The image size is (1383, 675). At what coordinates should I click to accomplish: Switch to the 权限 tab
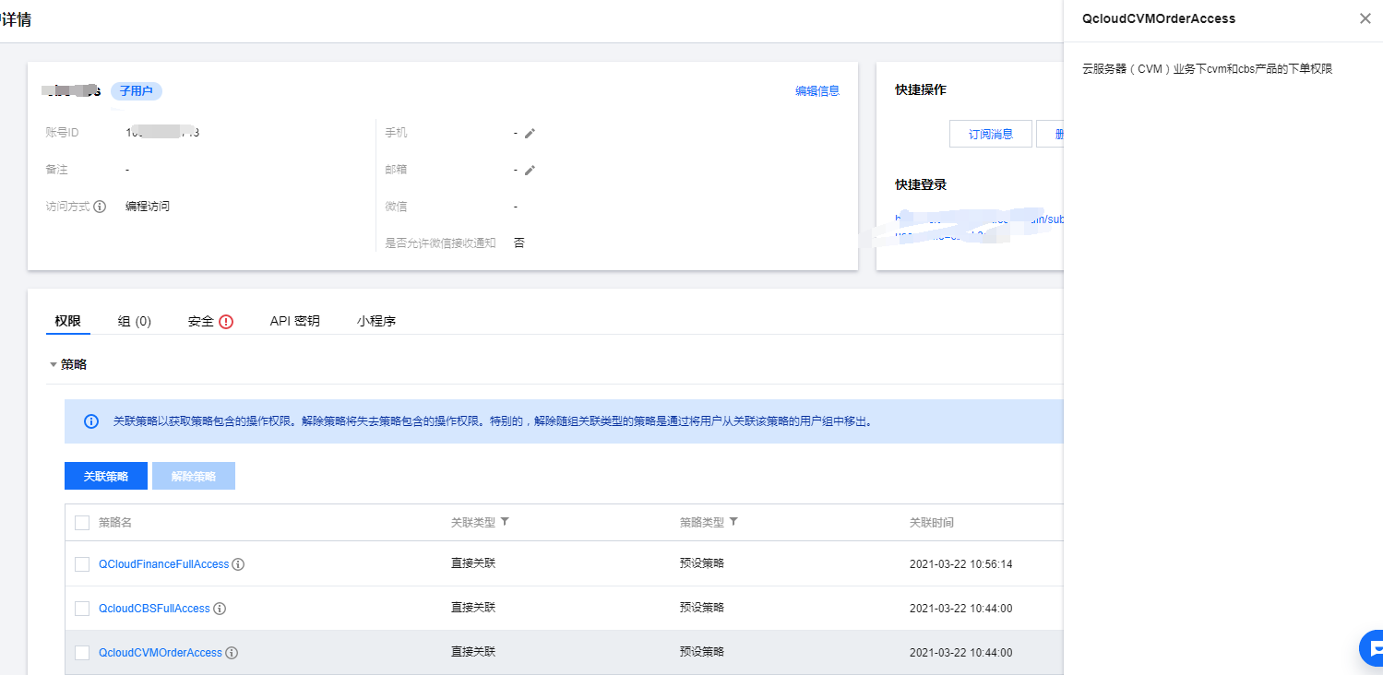tap(67, 321)
